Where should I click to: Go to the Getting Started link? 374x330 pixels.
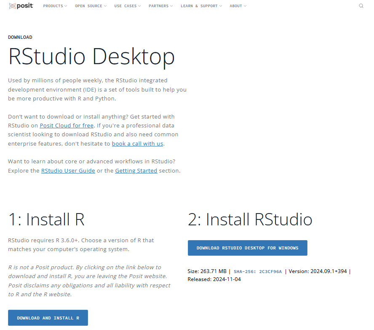click(136, 170)
